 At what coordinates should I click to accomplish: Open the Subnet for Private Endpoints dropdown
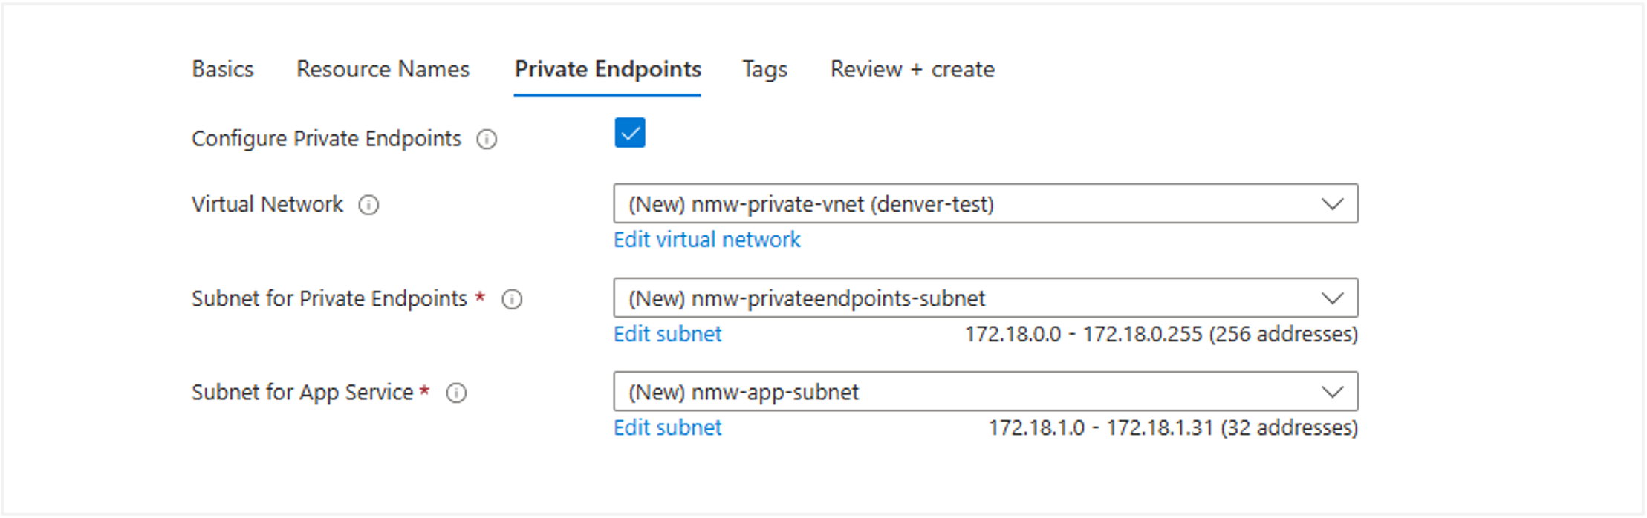coord(1332,298)
